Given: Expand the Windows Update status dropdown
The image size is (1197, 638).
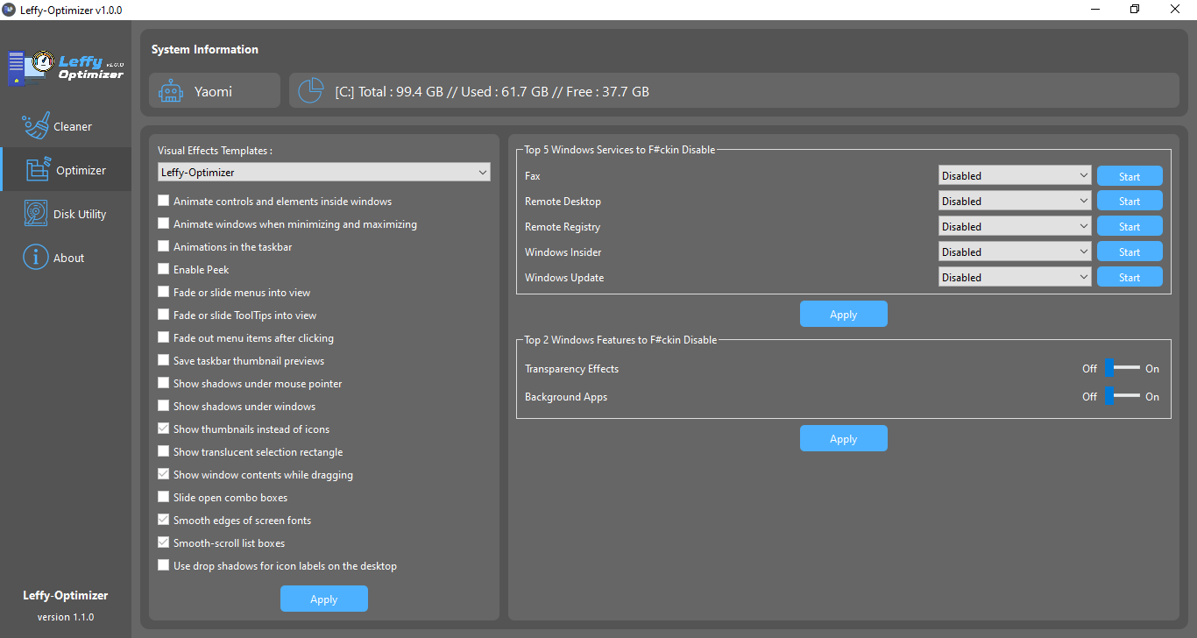Looking at the screenshot, I should (1014, 276).
